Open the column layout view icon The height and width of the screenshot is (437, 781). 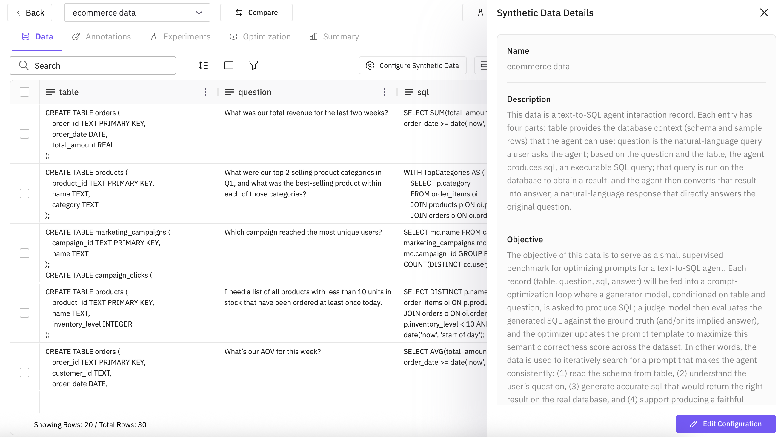pos(229,65)
